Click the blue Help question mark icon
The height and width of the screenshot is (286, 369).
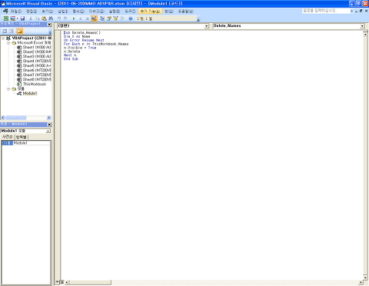(131, 18)
